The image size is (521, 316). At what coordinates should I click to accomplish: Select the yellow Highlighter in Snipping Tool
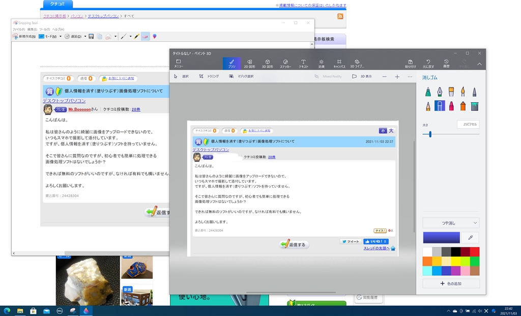[x=136, y=37]
